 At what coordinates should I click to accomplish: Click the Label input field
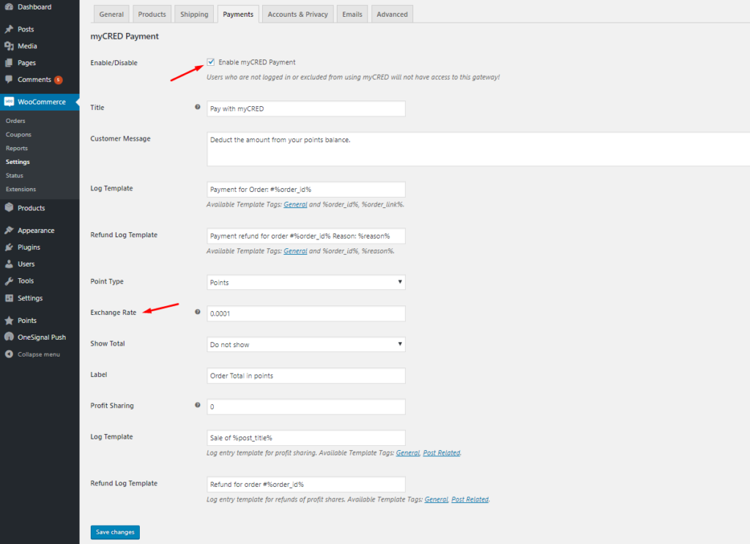[x=306, y=376]
